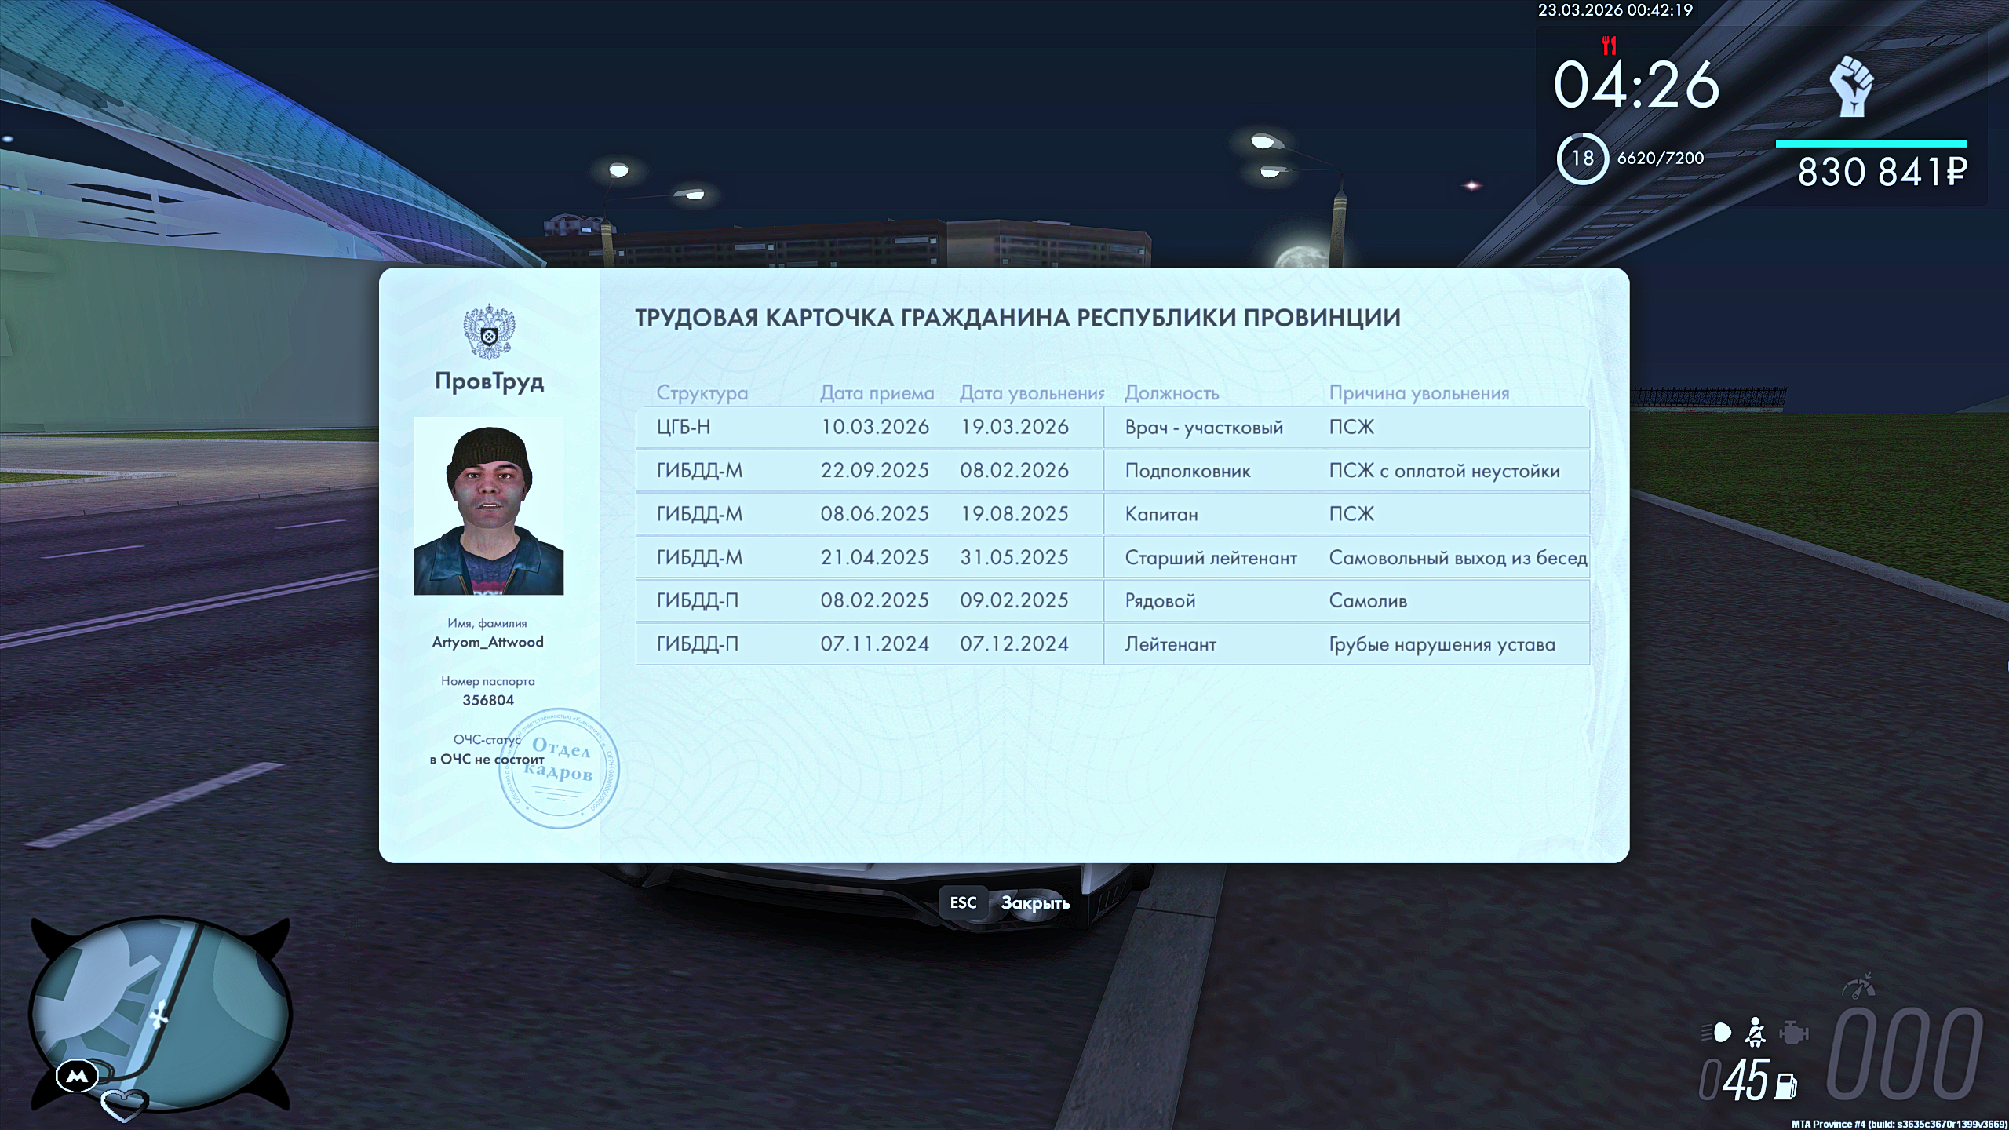The height and width of the screenshot is (1130, 2009).
Task: Click the seatbelt indicator icon
Action: (x=1755, y=1033)
